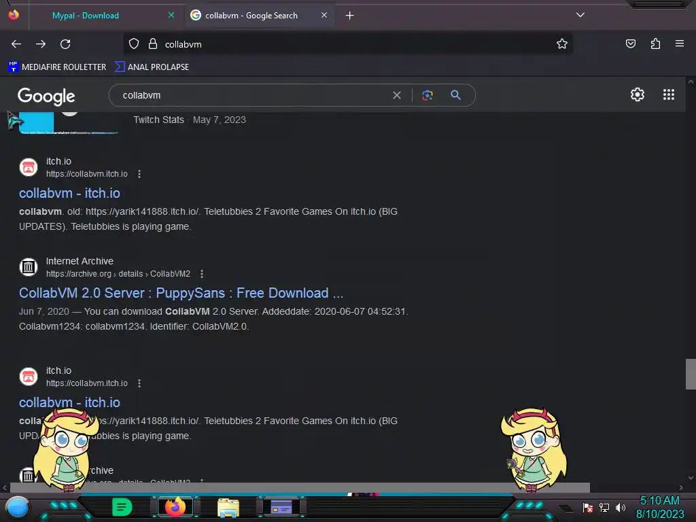Show site security lock information
The image size is (696, 522).
(153, 44)
